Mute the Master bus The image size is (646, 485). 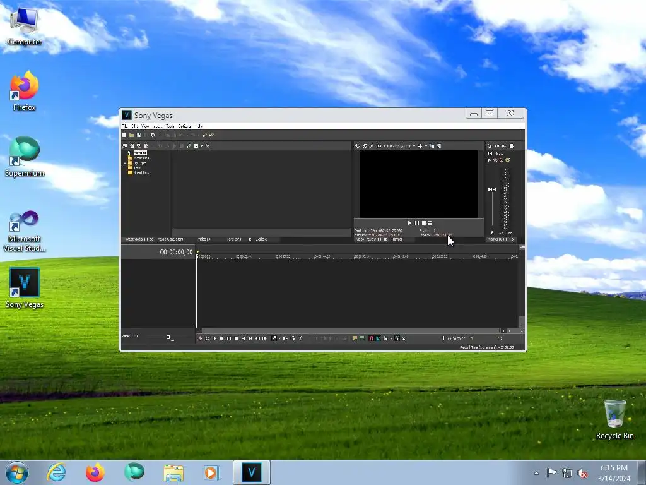coord(502,160)
